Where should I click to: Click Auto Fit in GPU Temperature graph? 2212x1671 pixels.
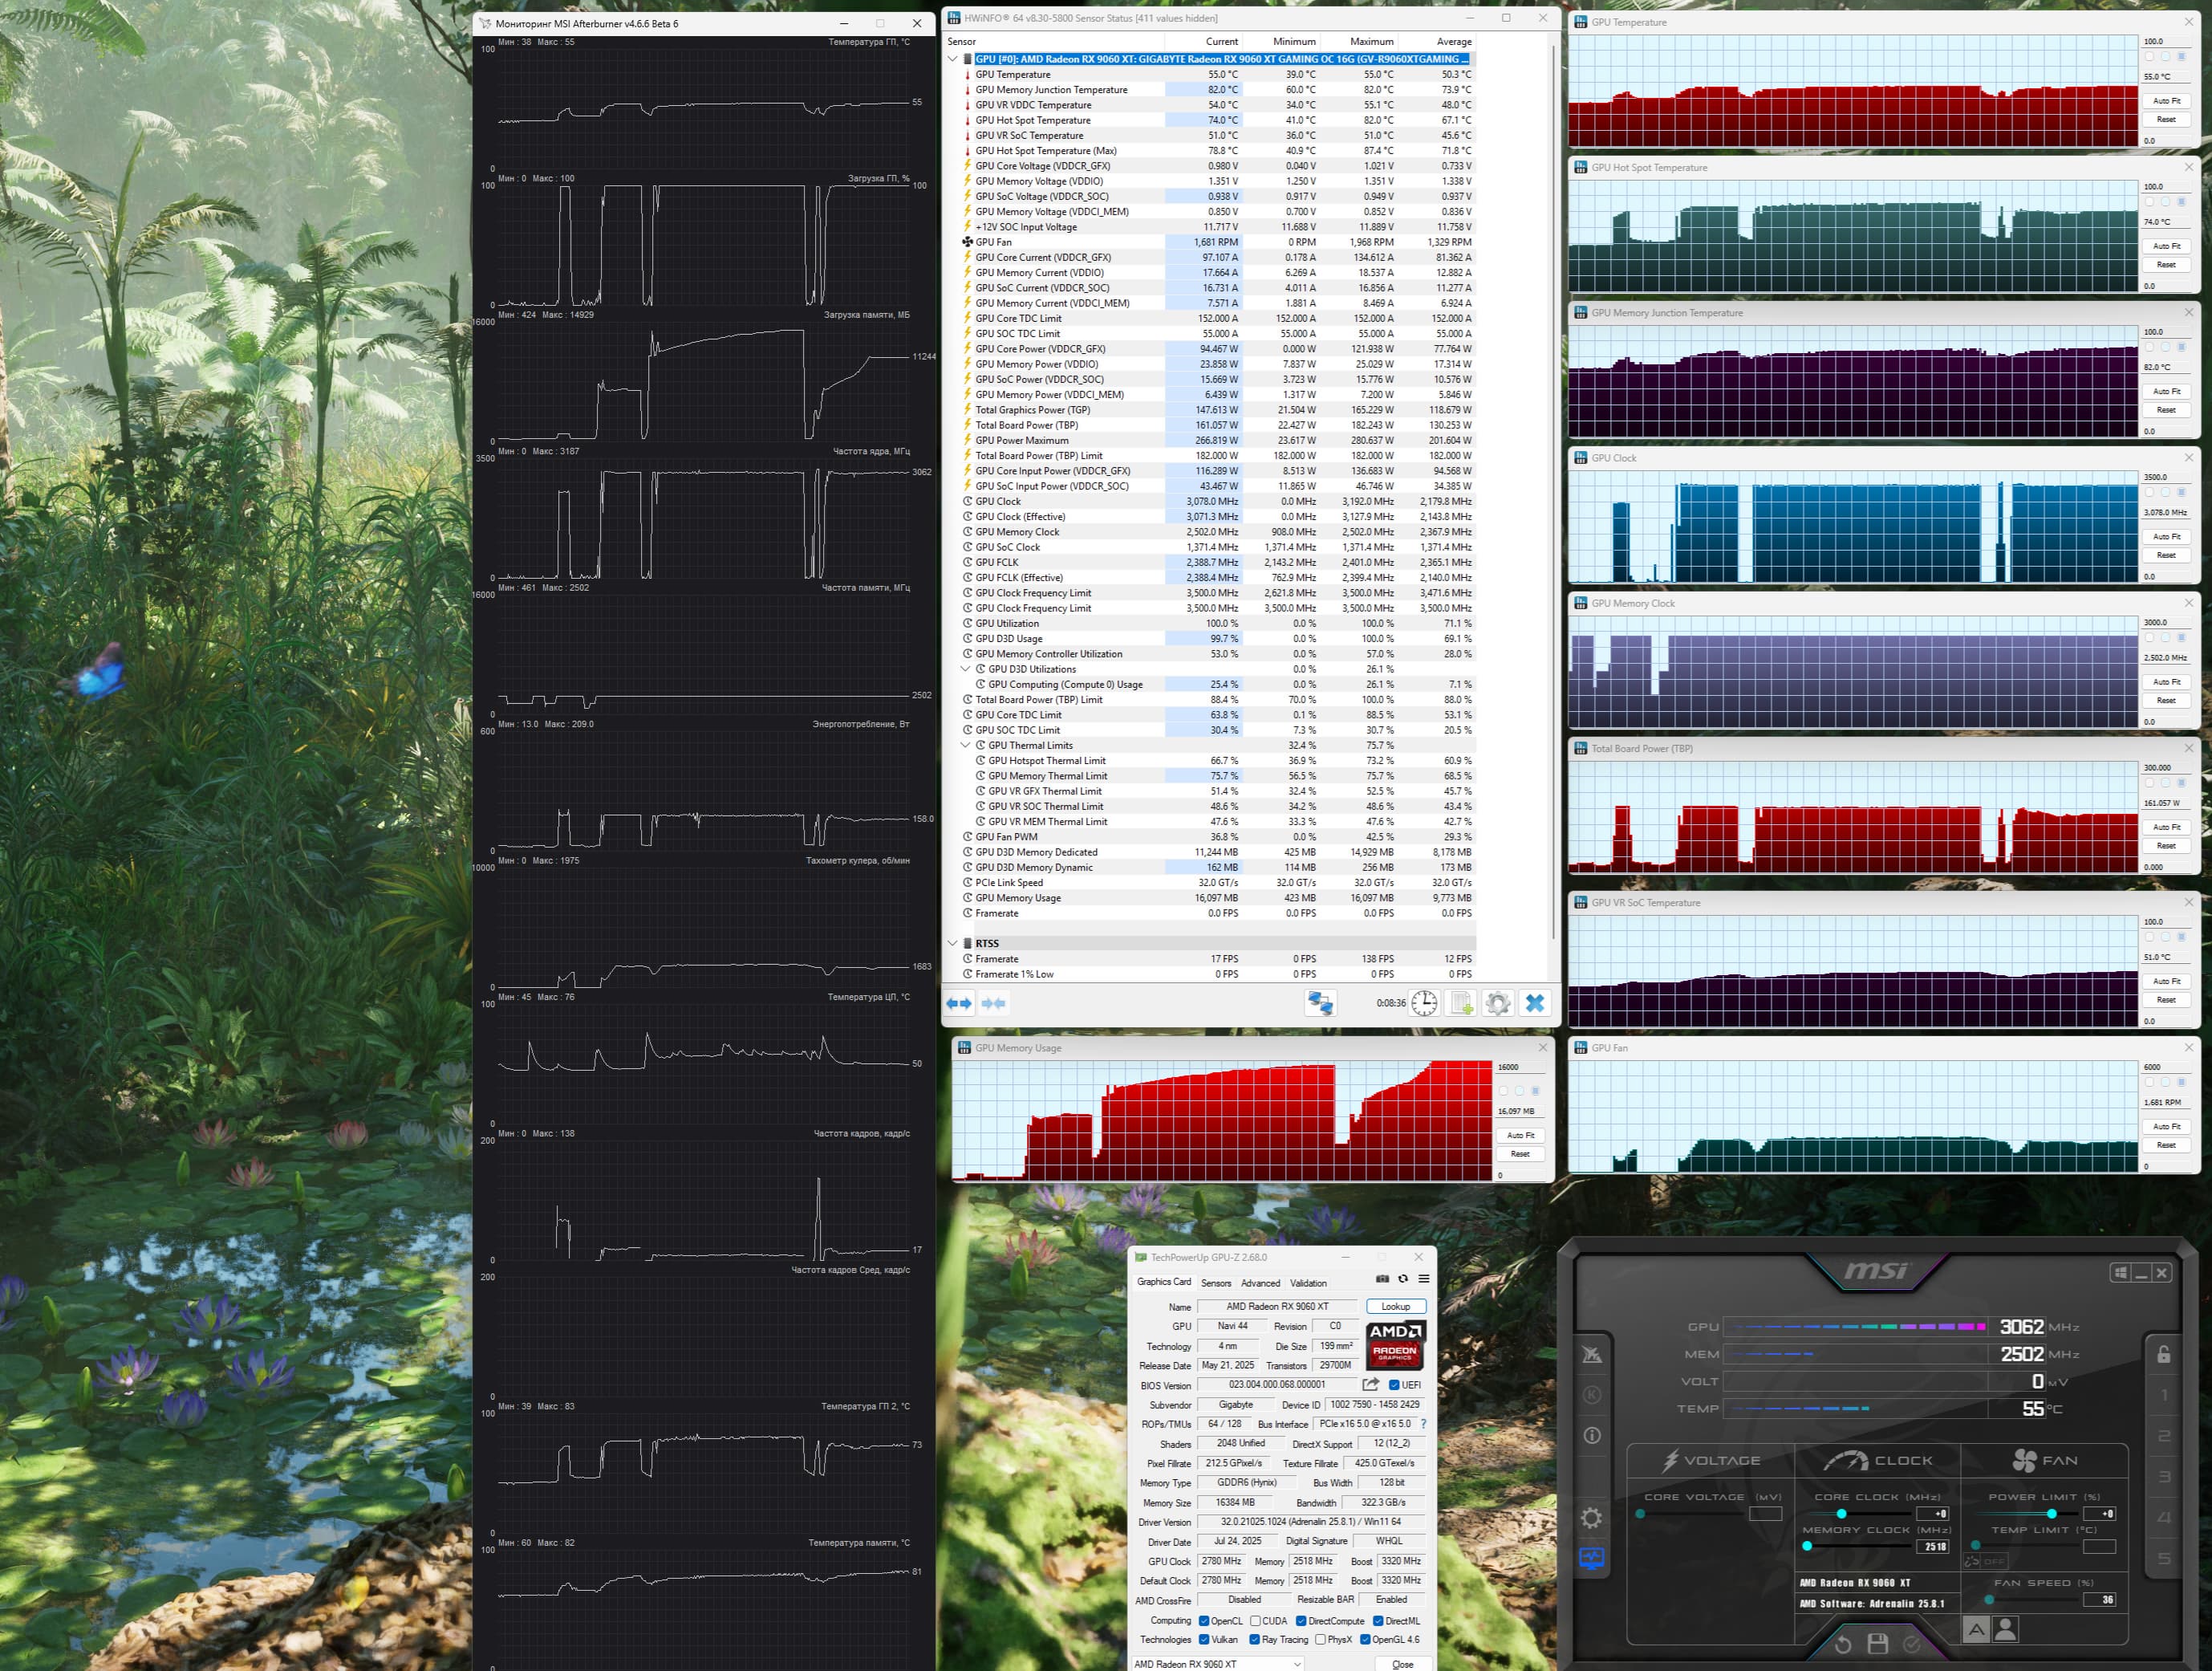click(x=2166, y=101)
